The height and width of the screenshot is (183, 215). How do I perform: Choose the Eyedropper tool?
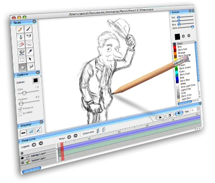pyautogui.click(x=30, y=51)
